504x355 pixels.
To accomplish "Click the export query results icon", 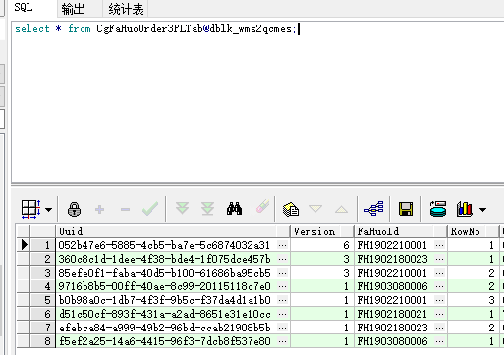I will tap(438, 209).
